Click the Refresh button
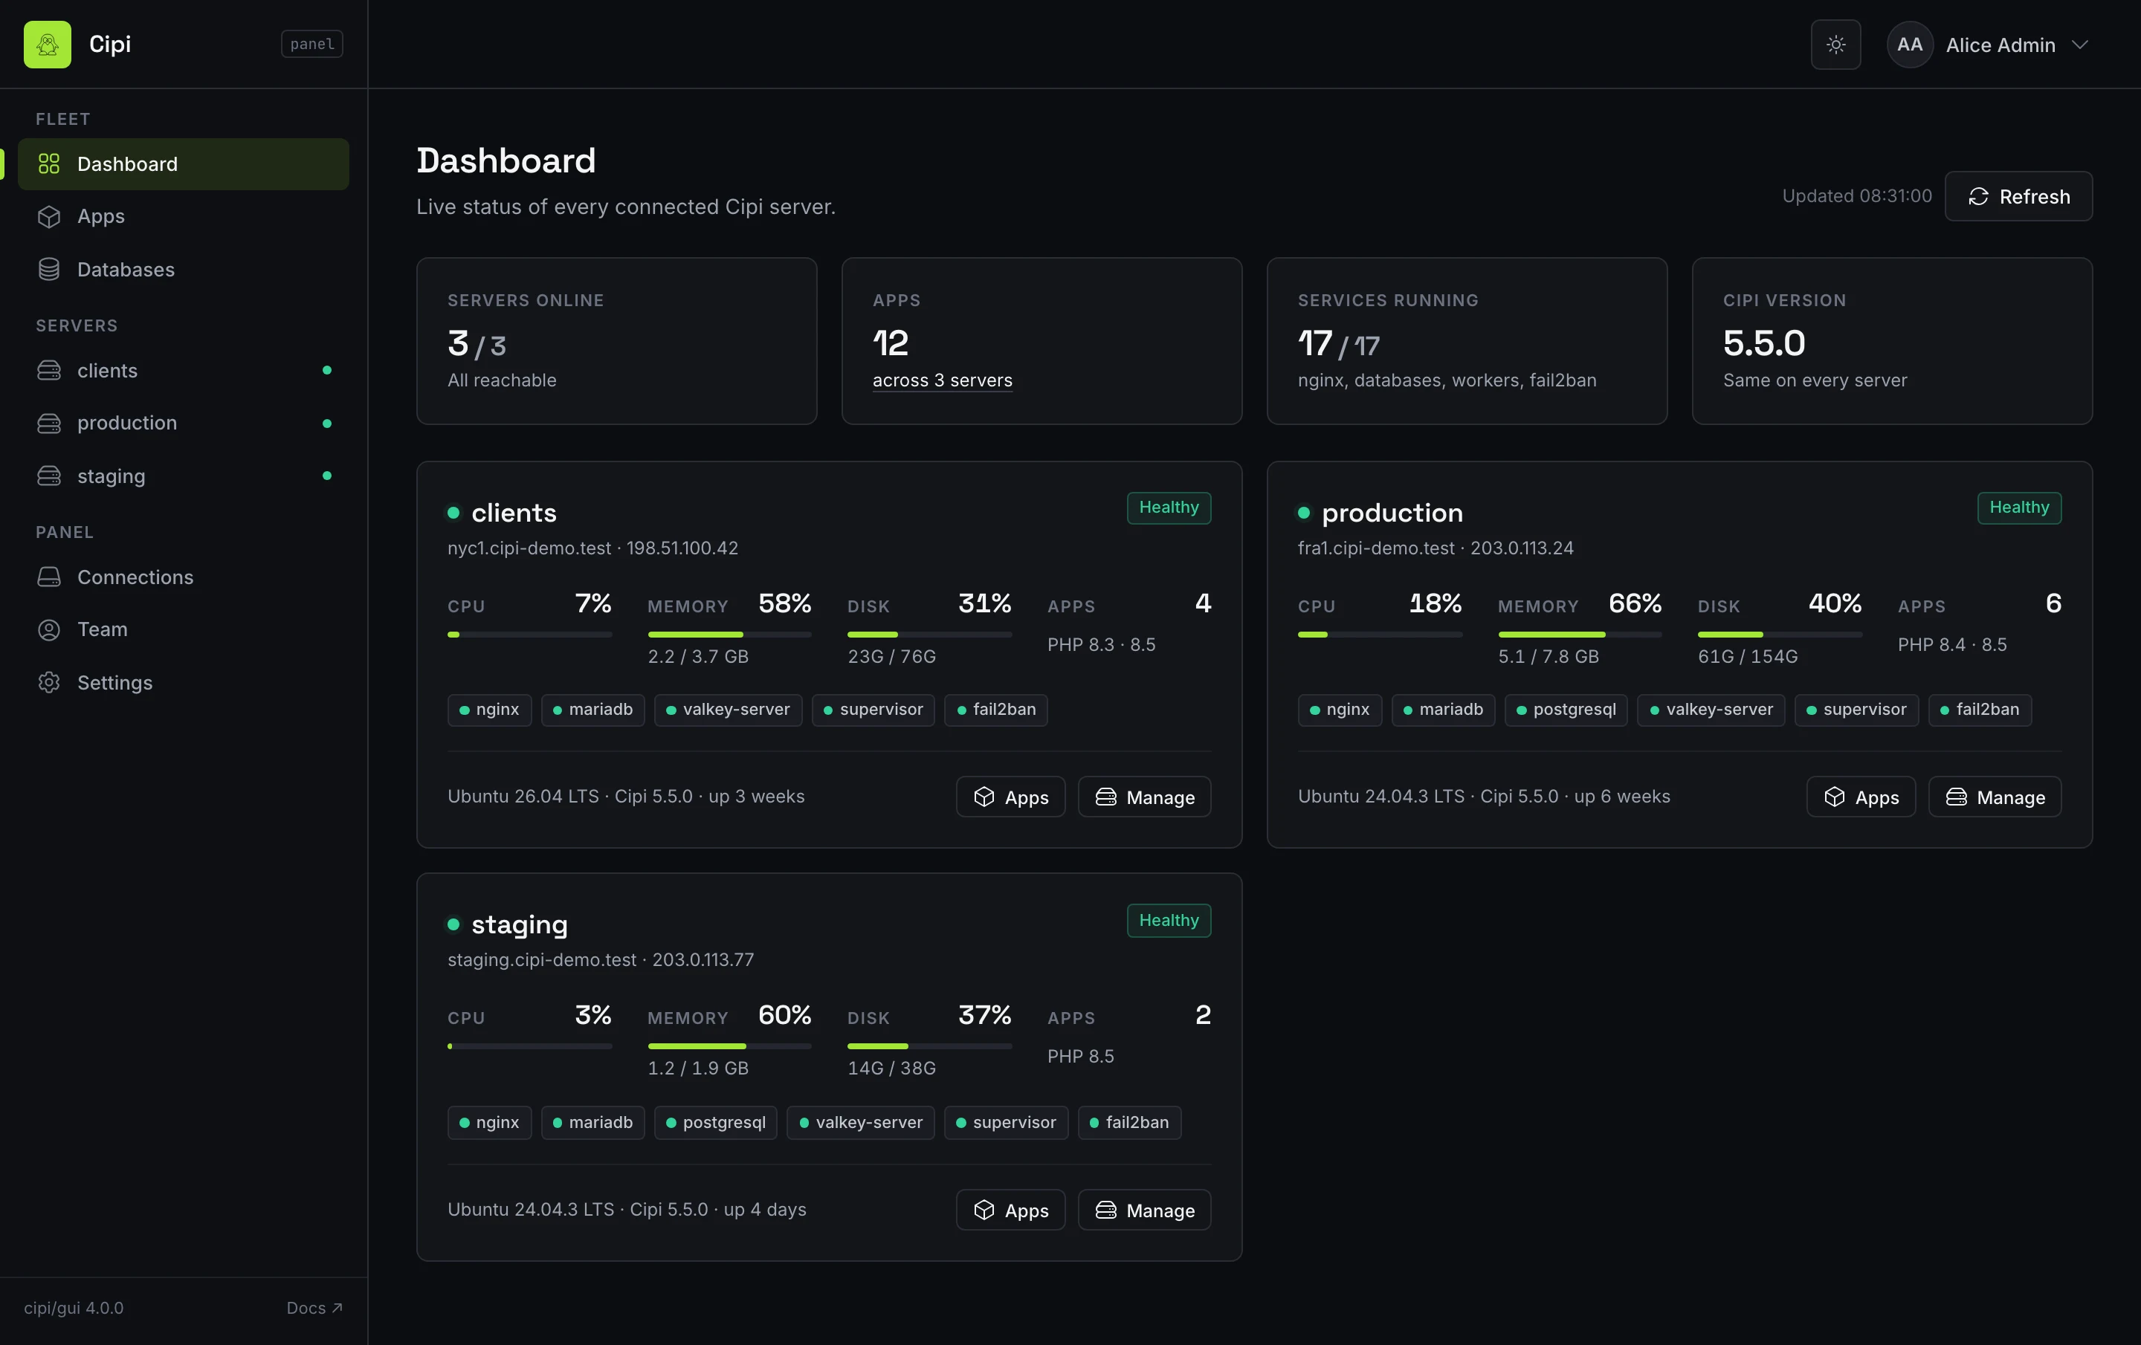This screenshot has width=2141, height=1345. [x=2018, y=196]
